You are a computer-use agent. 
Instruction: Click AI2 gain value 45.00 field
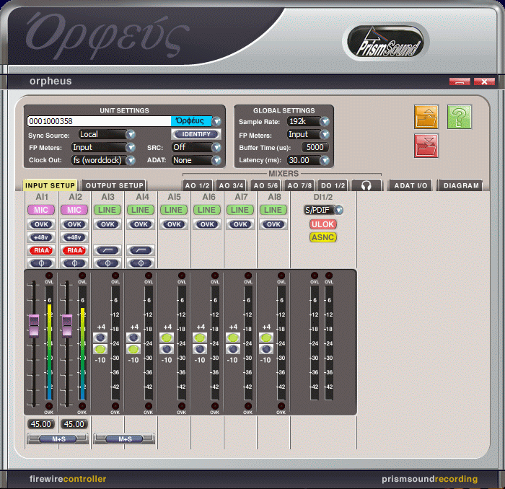pos(74,424)
